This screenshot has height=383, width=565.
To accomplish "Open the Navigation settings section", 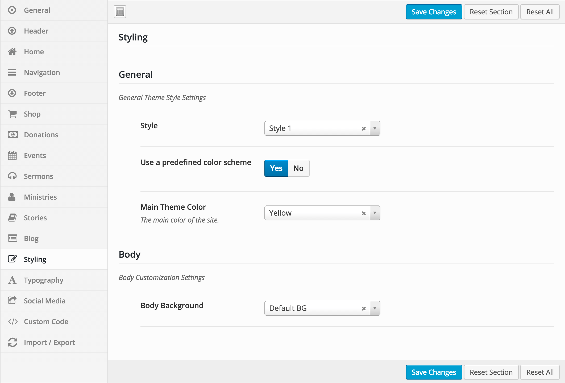I will click(x=42, y=72).
